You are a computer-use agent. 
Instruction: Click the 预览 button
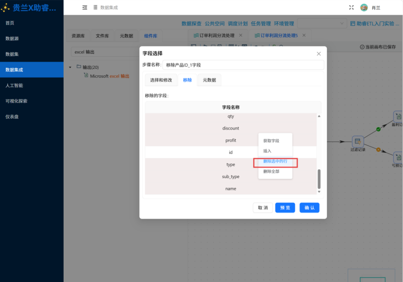click(x=285, y=208)
